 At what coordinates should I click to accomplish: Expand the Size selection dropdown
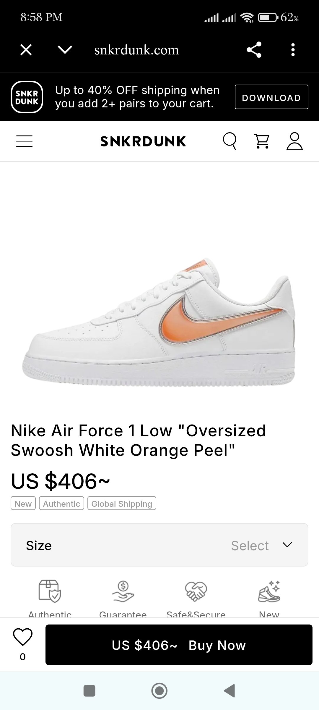coord(159,545)
